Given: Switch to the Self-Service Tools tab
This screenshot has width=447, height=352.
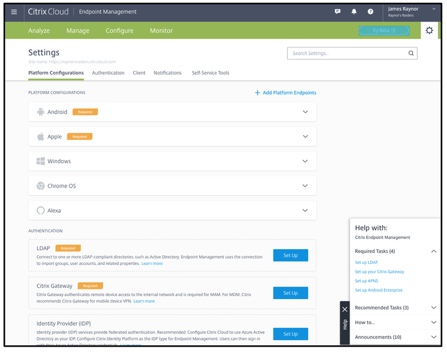Looking at the screenshot, I should tap(210, 73).
